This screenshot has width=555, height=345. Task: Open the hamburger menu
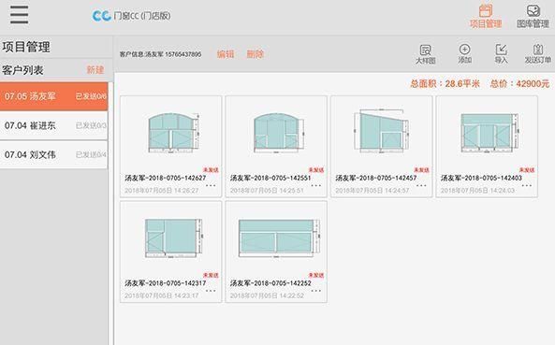[x=19, y=14]
